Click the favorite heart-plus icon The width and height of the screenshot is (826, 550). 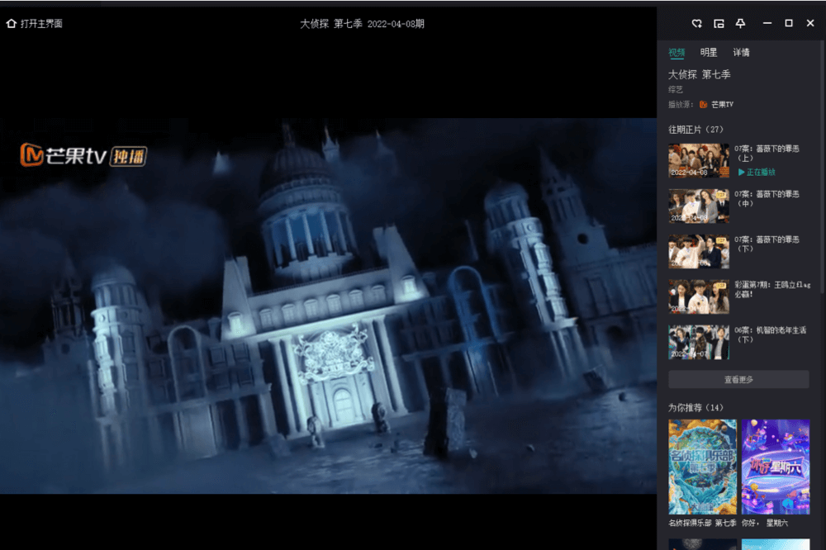697,23
